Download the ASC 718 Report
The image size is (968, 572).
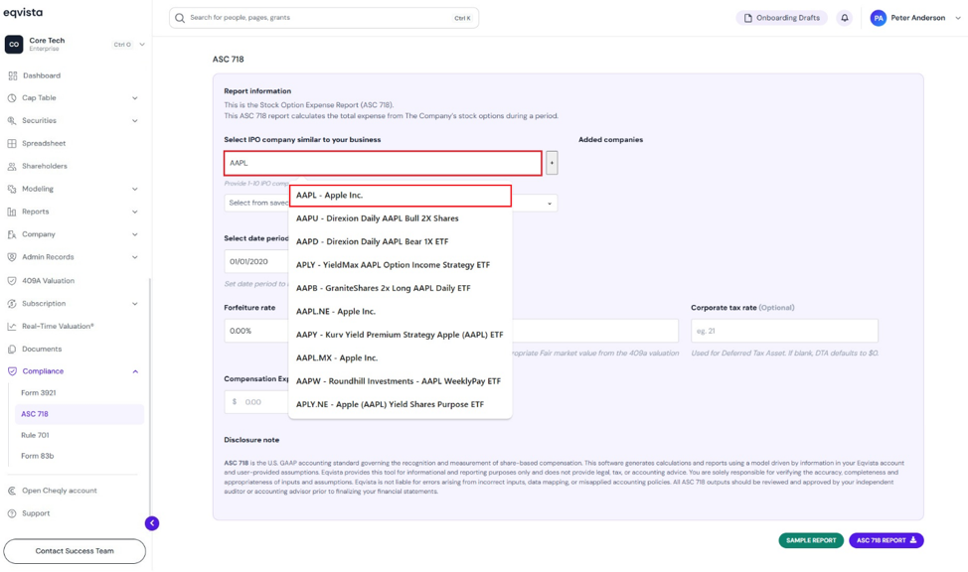coord(886,540)
